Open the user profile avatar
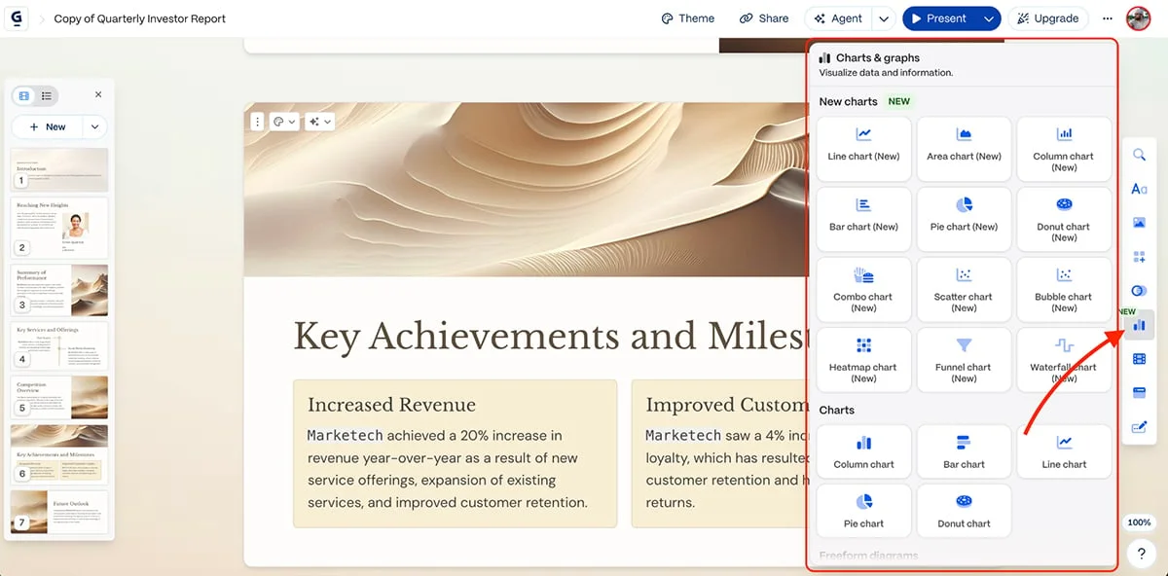Screen dimensions: 1168x576 [1138, 18]
